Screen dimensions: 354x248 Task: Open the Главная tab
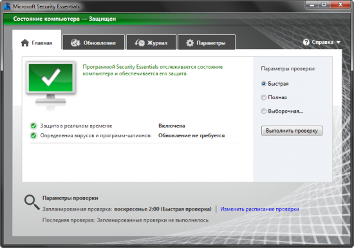click(x=37, y=40)
